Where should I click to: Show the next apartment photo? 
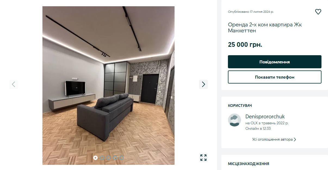tap(203, 84)
